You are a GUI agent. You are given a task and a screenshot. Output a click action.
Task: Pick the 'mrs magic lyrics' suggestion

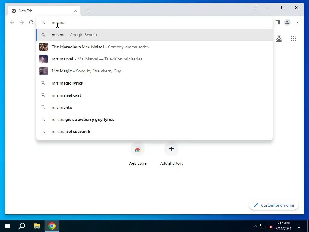tap(154, 83)
